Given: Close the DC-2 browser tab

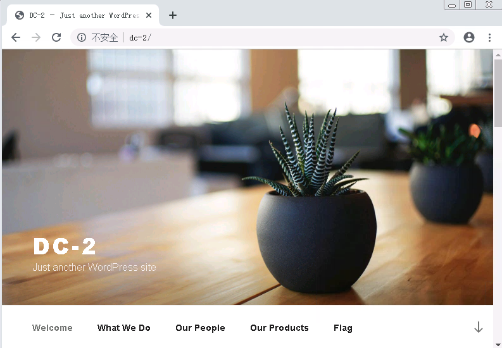Looking at the screenshot, I should point(149,15).
